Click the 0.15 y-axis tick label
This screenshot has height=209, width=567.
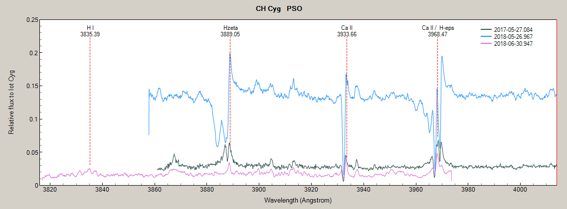coord(32,86)
